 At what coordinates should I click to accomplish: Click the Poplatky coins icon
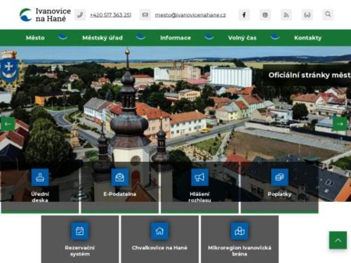(x=279, y=177)
